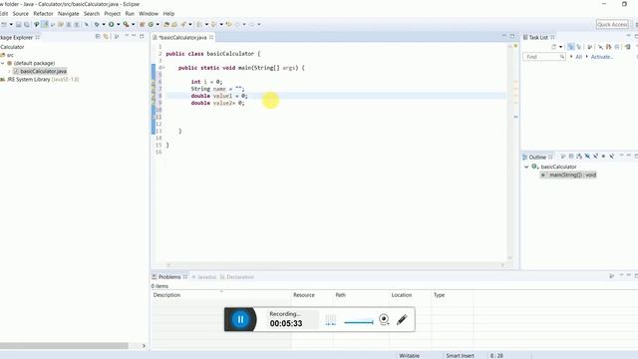Run the program with green Run button

(111, 24)
